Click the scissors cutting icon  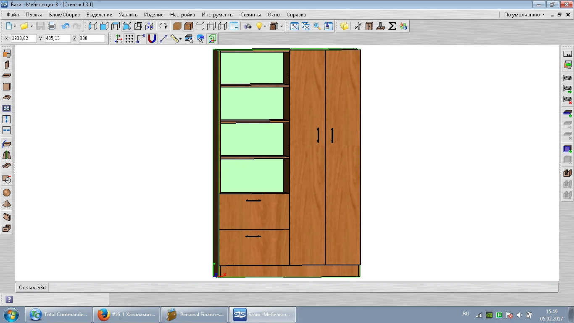[358, 26]
